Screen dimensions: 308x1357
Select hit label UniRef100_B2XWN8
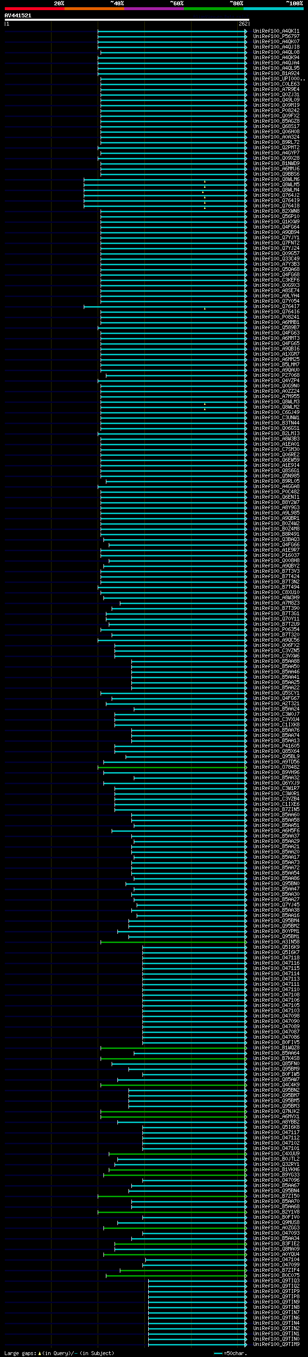point(276,211)
